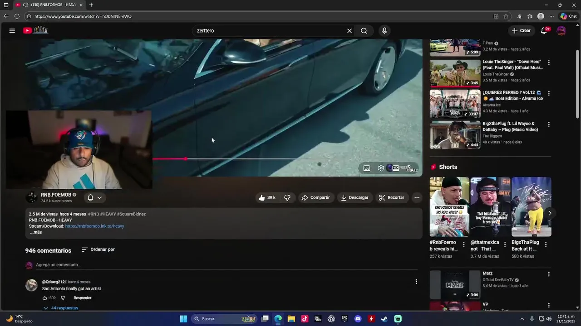Show next Shorts with the arrow
Screen dimensions: 581x326
pyautogui.click(x=550, y=213)
